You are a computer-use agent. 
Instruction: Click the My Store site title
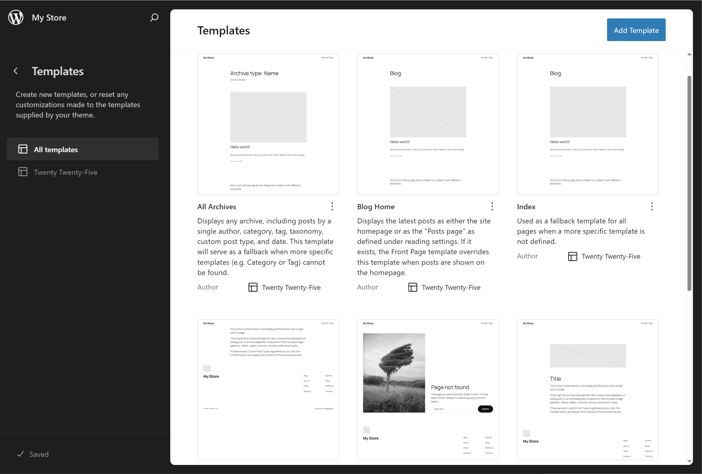point(49,18)
